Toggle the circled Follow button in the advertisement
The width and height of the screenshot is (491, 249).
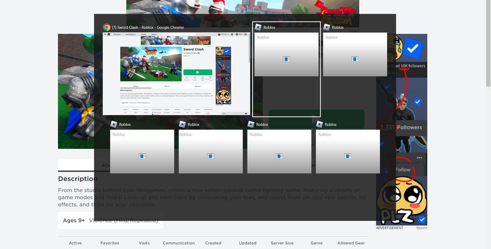[x=403, y=169]
